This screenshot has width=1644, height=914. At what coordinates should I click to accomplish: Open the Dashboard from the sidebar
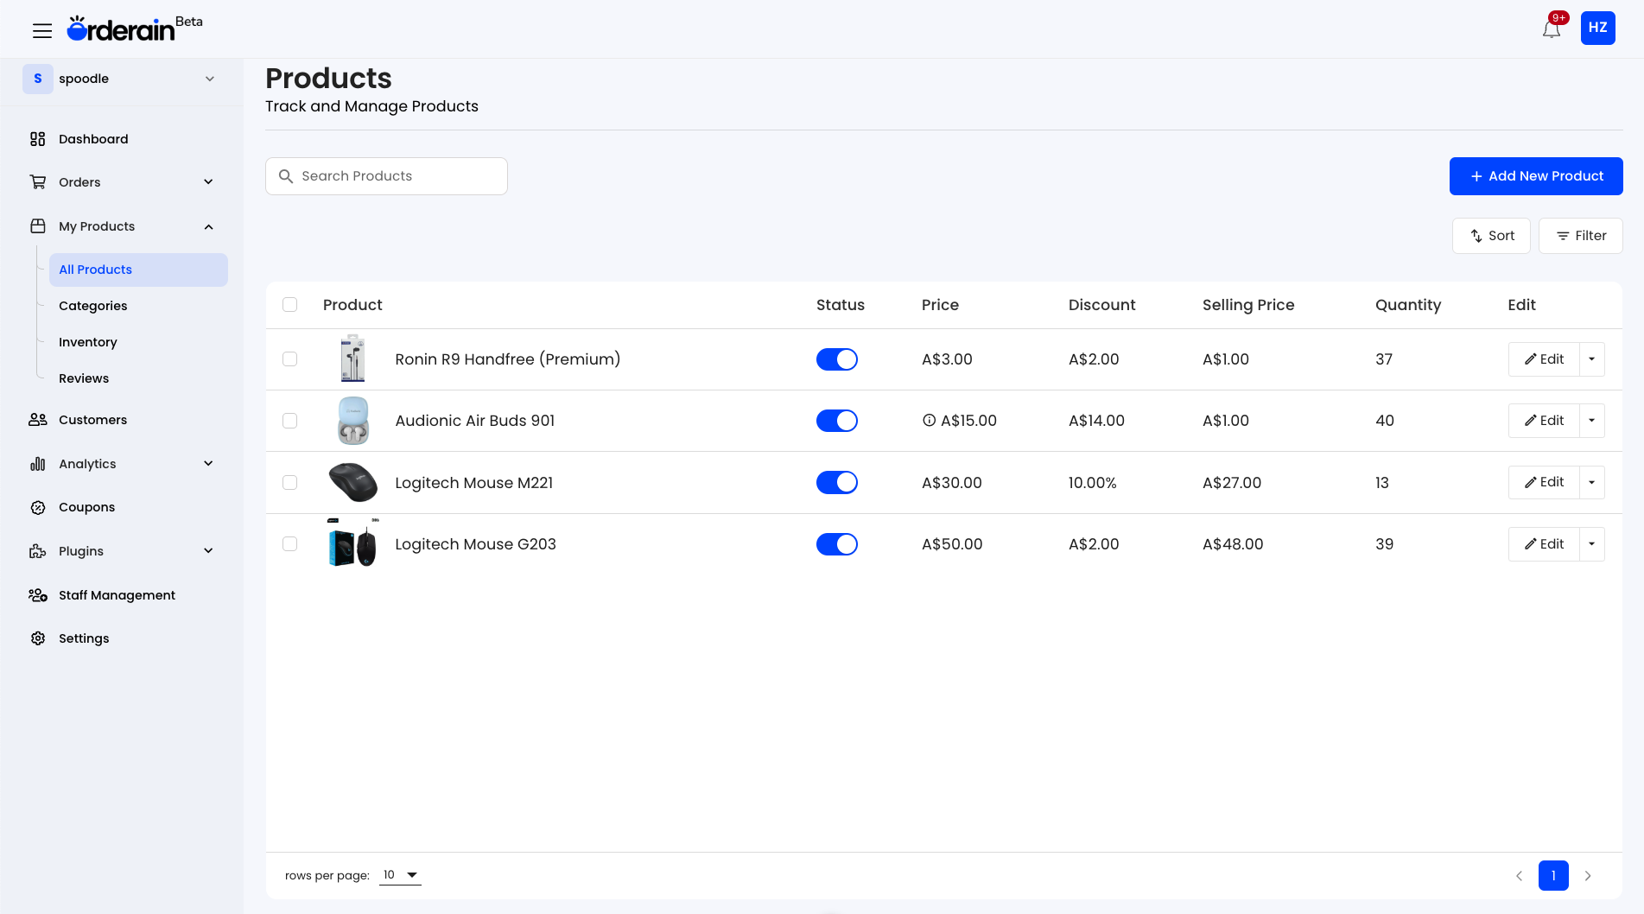tap(93, 138)
